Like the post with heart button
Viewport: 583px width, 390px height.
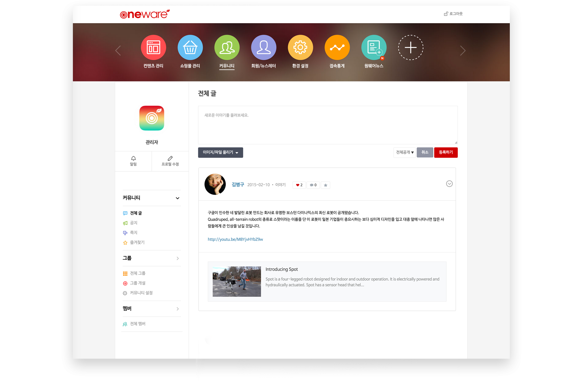click(x=299, y=185)
